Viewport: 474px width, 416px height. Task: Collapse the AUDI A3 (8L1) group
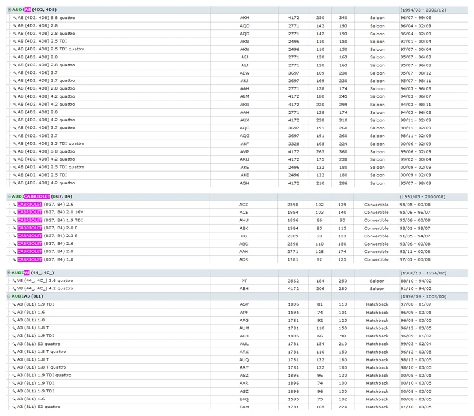tap(9, 296)
